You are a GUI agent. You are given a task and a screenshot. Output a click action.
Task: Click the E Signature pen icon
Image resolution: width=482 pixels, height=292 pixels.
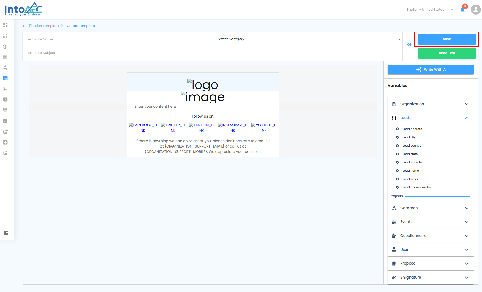point(394,278)
